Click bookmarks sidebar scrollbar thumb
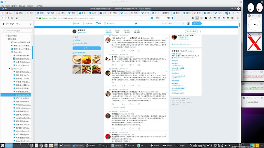The height and width of the screenshot is (148, 264). [x=32, y=52]
